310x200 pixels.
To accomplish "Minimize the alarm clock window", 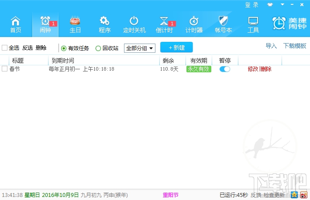I will point(292,4).
